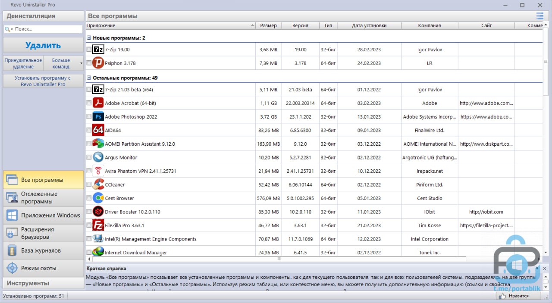The height and width of the screenshot is (303, 552).
Task: Click the Avira Phantom VPN icon
Action: (98, 171)
